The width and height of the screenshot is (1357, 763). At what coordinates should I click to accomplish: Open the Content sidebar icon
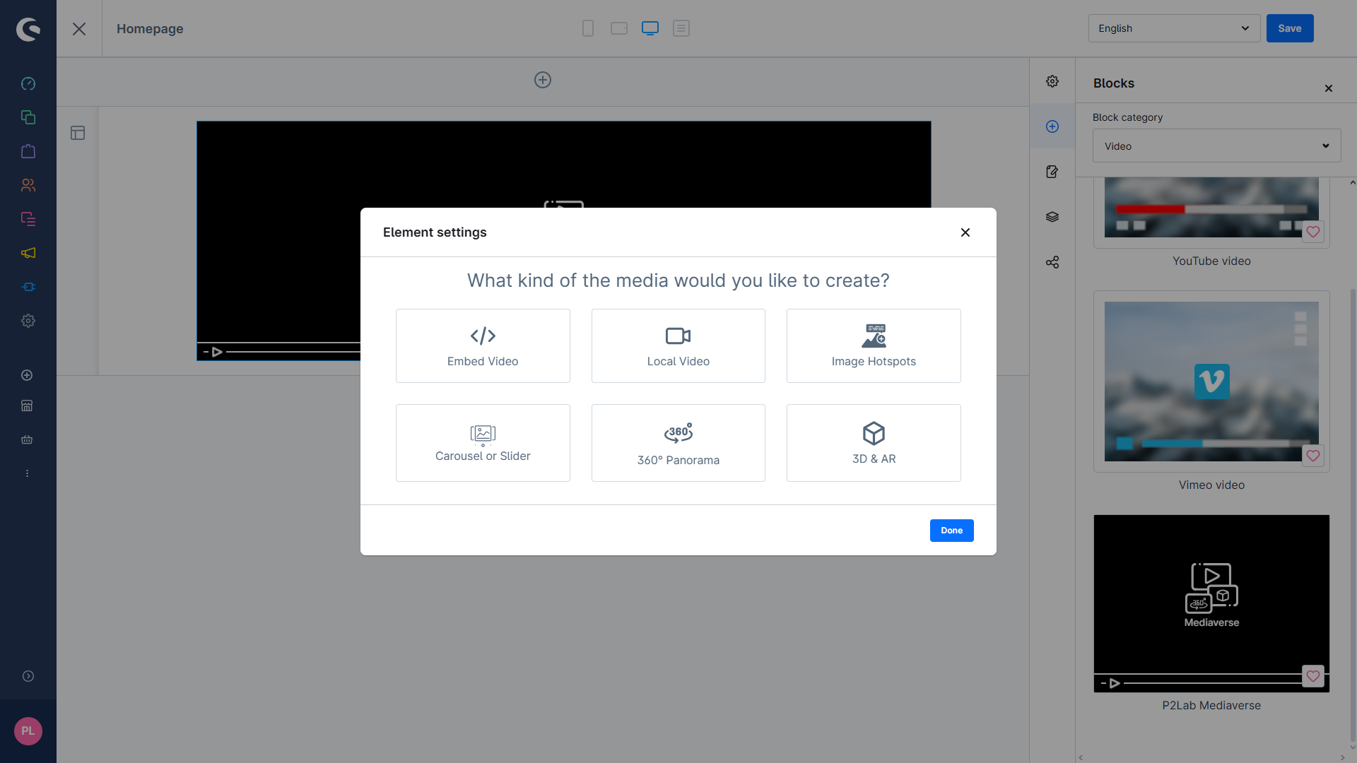(28, 219)
